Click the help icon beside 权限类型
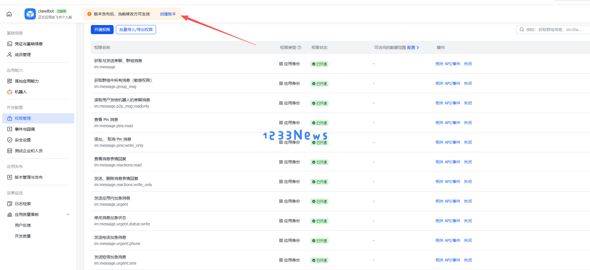Viewport: 590px width, 270px height. tap(299, 48)
